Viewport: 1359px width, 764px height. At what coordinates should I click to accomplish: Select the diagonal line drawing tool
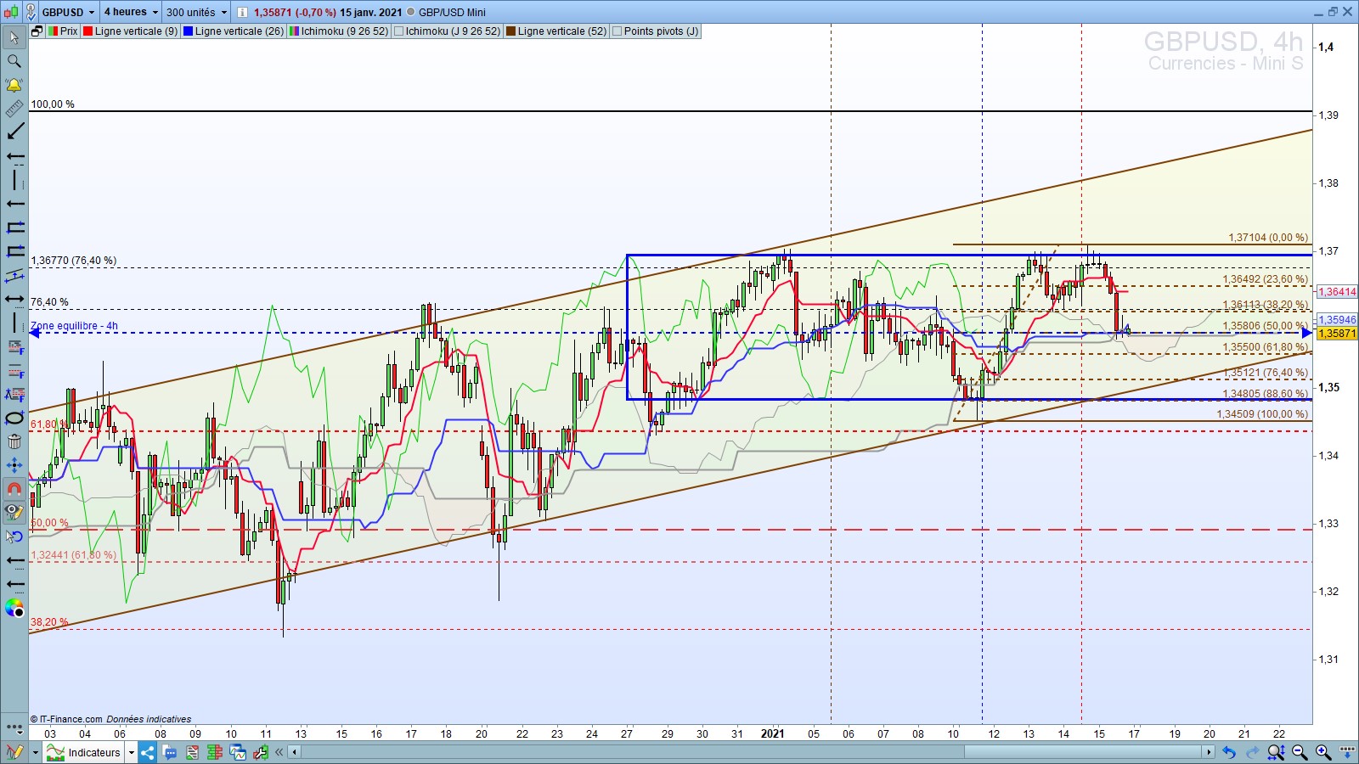[x=14, y=132]
